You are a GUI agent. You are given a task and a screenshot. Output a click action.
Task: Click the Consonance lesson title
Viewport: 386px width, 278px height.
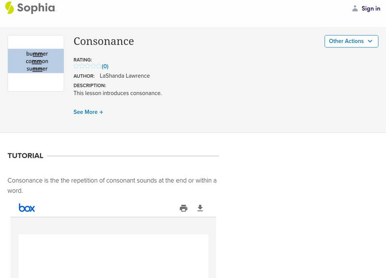click(104, 42)
